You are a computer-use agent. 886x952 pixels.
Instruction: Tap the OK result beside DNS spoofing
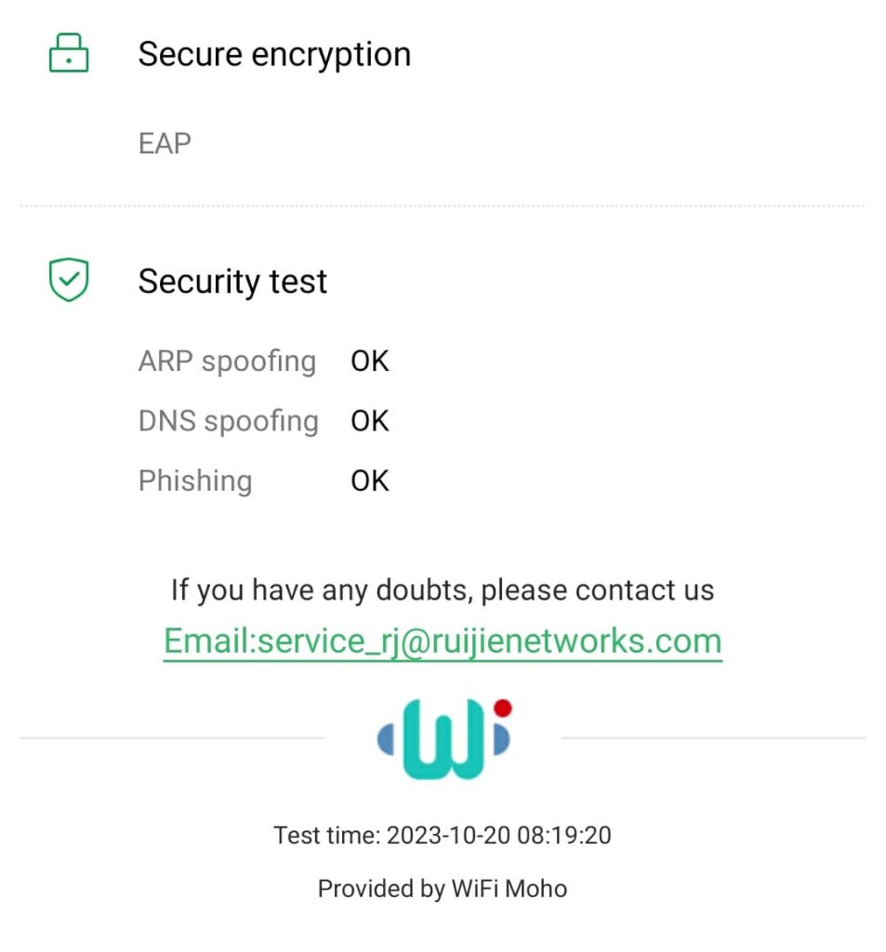[369, 421]
